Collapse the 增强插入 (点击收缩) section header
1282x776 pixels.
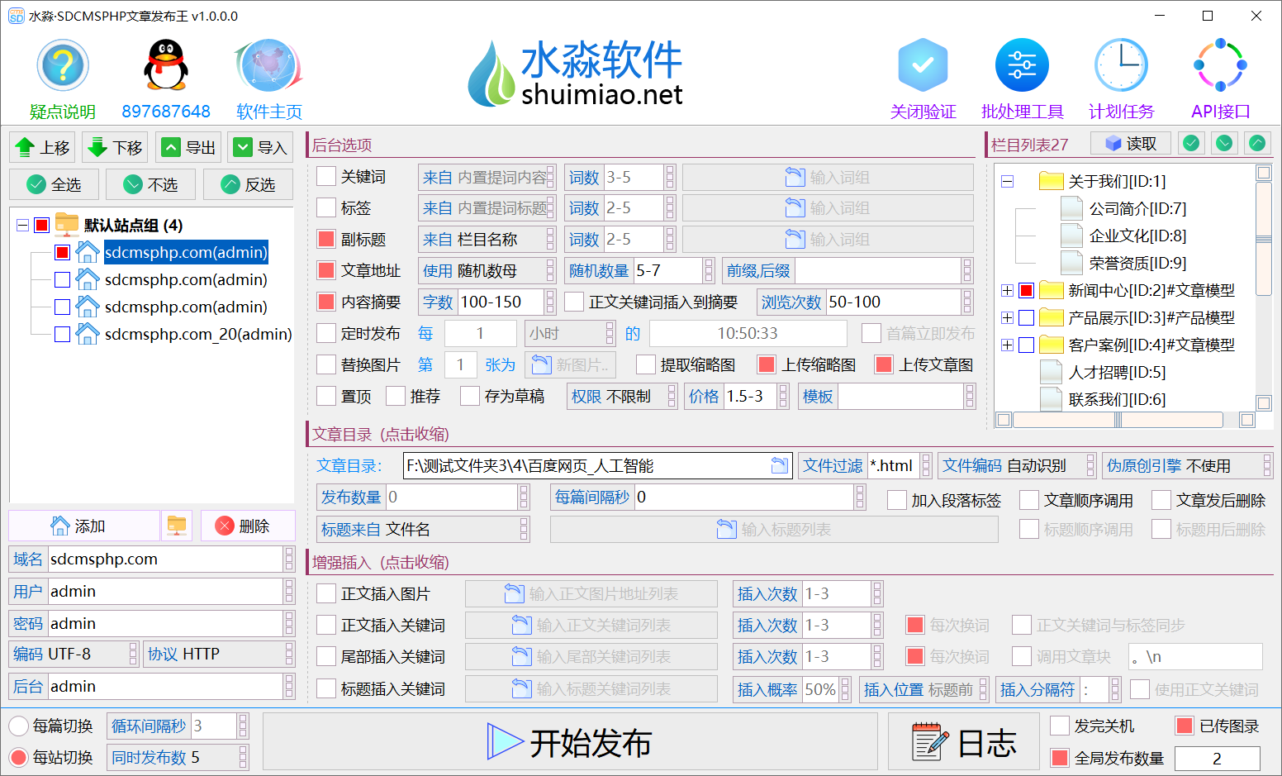pyautogui.click(x=381, y=562)
